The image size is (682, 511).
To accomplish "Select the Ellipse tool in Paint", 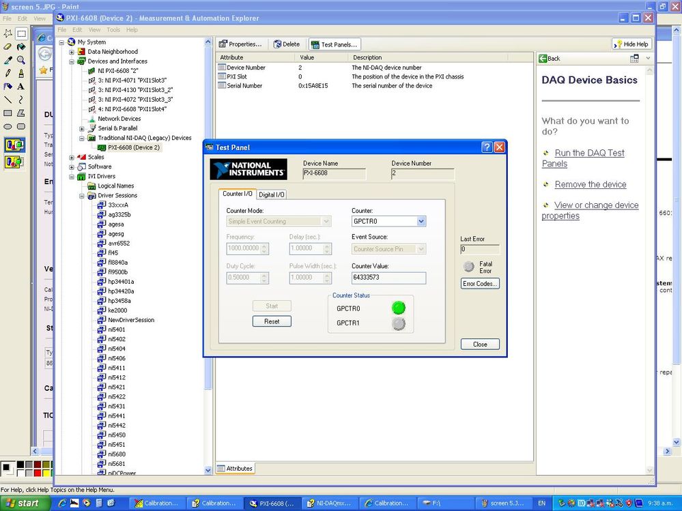I will point(8,126).
